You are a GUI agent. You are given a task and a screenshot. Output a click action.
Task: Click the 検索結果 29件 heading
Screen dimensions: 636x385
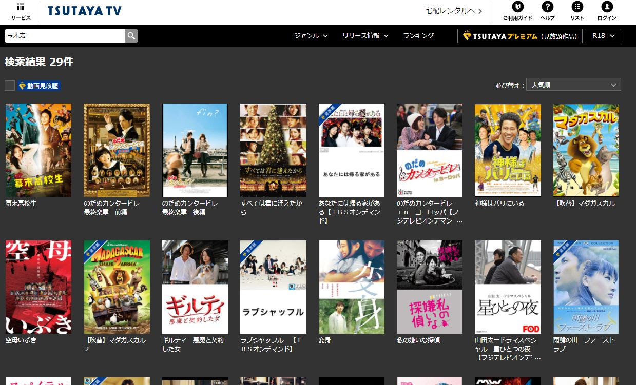[x=39, y=62]
